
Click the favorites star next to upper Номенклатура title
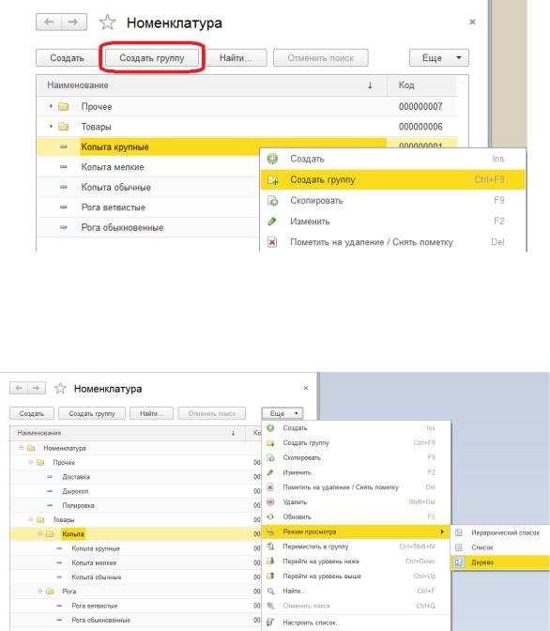click(x=107, y=23)
